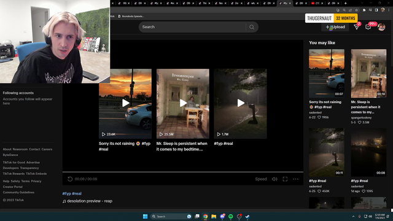Open the Newsroom footer link

[x=20, y=149]
